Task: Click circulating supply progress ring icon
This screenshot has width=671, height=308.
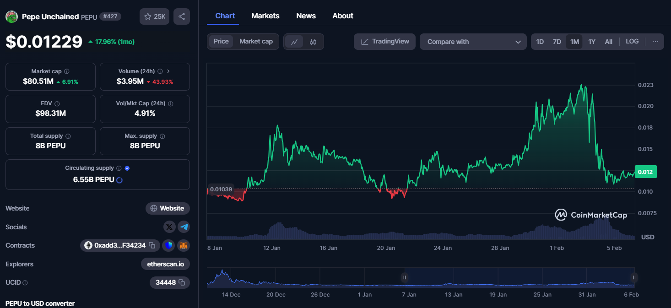Action: point(119,180)
